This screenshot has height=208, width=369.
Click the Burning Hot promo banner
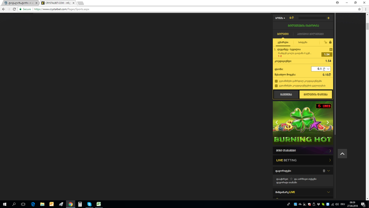point(303,123)
